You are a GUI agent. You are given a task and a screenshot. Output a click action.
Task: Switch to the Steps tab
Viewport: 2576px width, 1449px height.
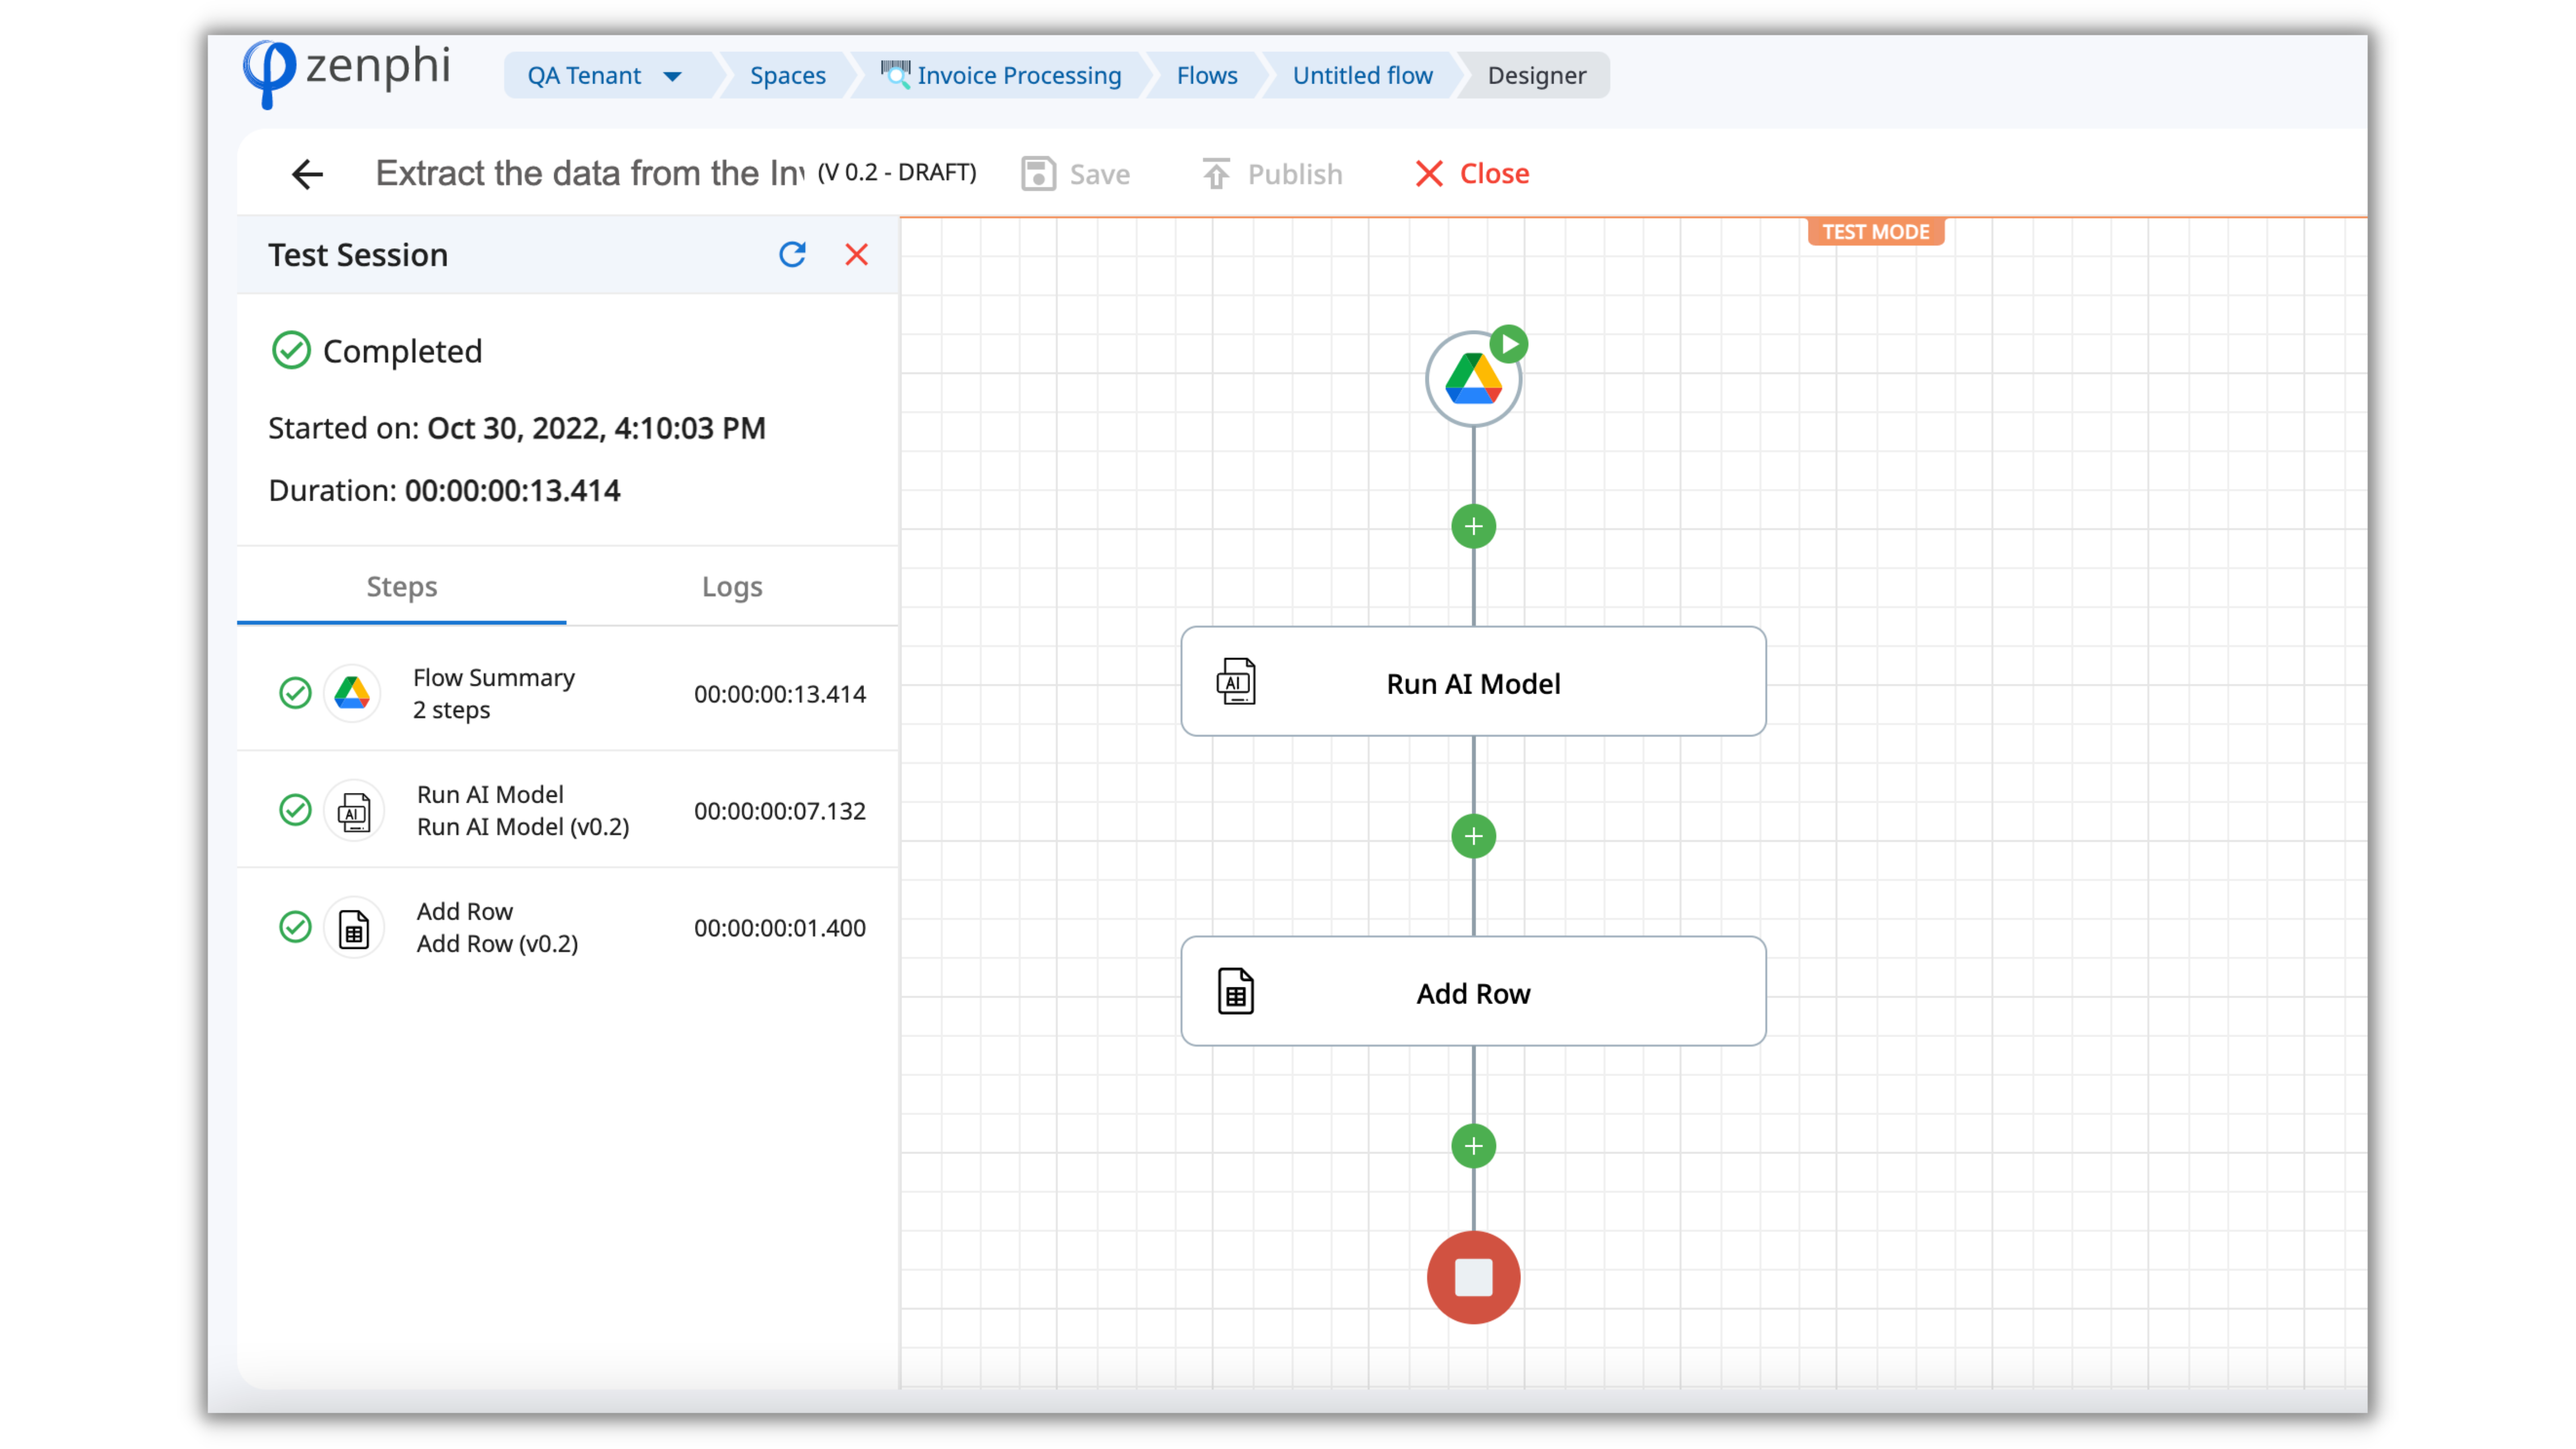click(401, 587)
